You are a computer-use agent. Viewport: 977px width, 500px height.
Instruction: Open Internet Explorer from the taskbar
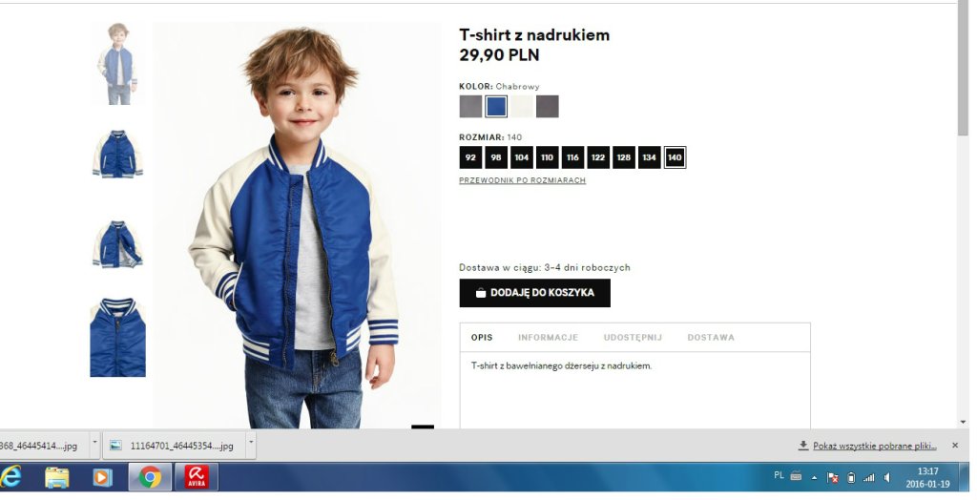pos(10,477)
